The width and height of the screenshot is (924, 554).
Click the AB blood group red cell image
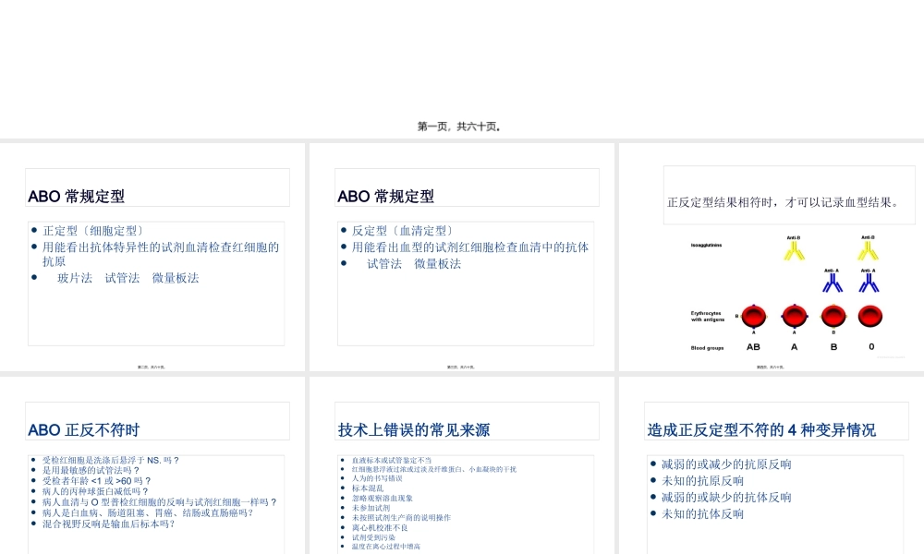coord(754,316)
